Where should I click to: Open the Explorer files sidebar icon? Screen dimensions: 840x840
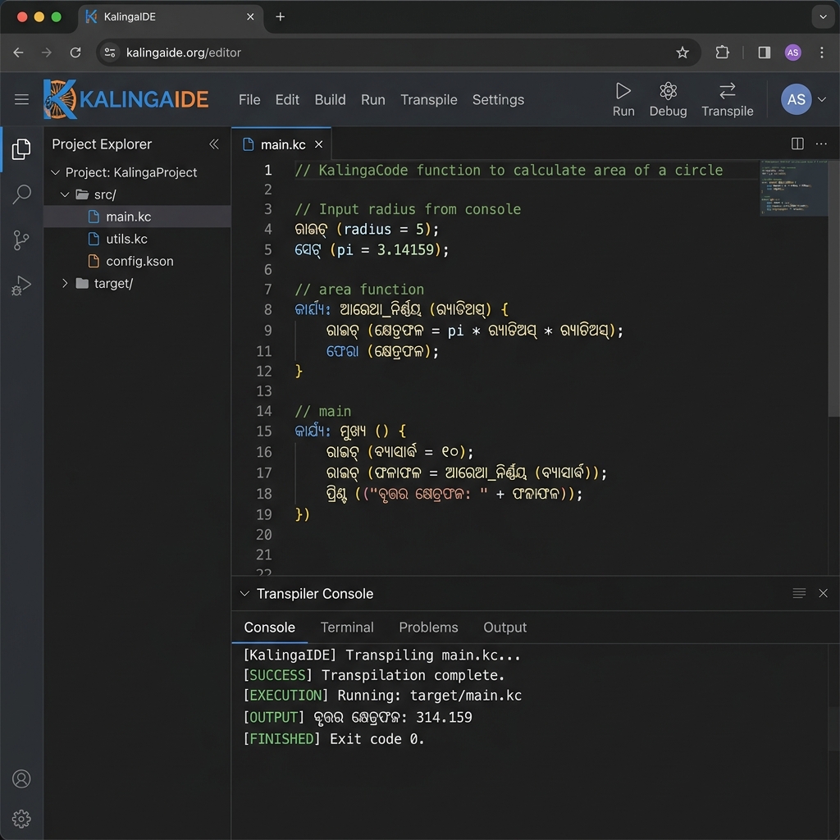[21, 149]
